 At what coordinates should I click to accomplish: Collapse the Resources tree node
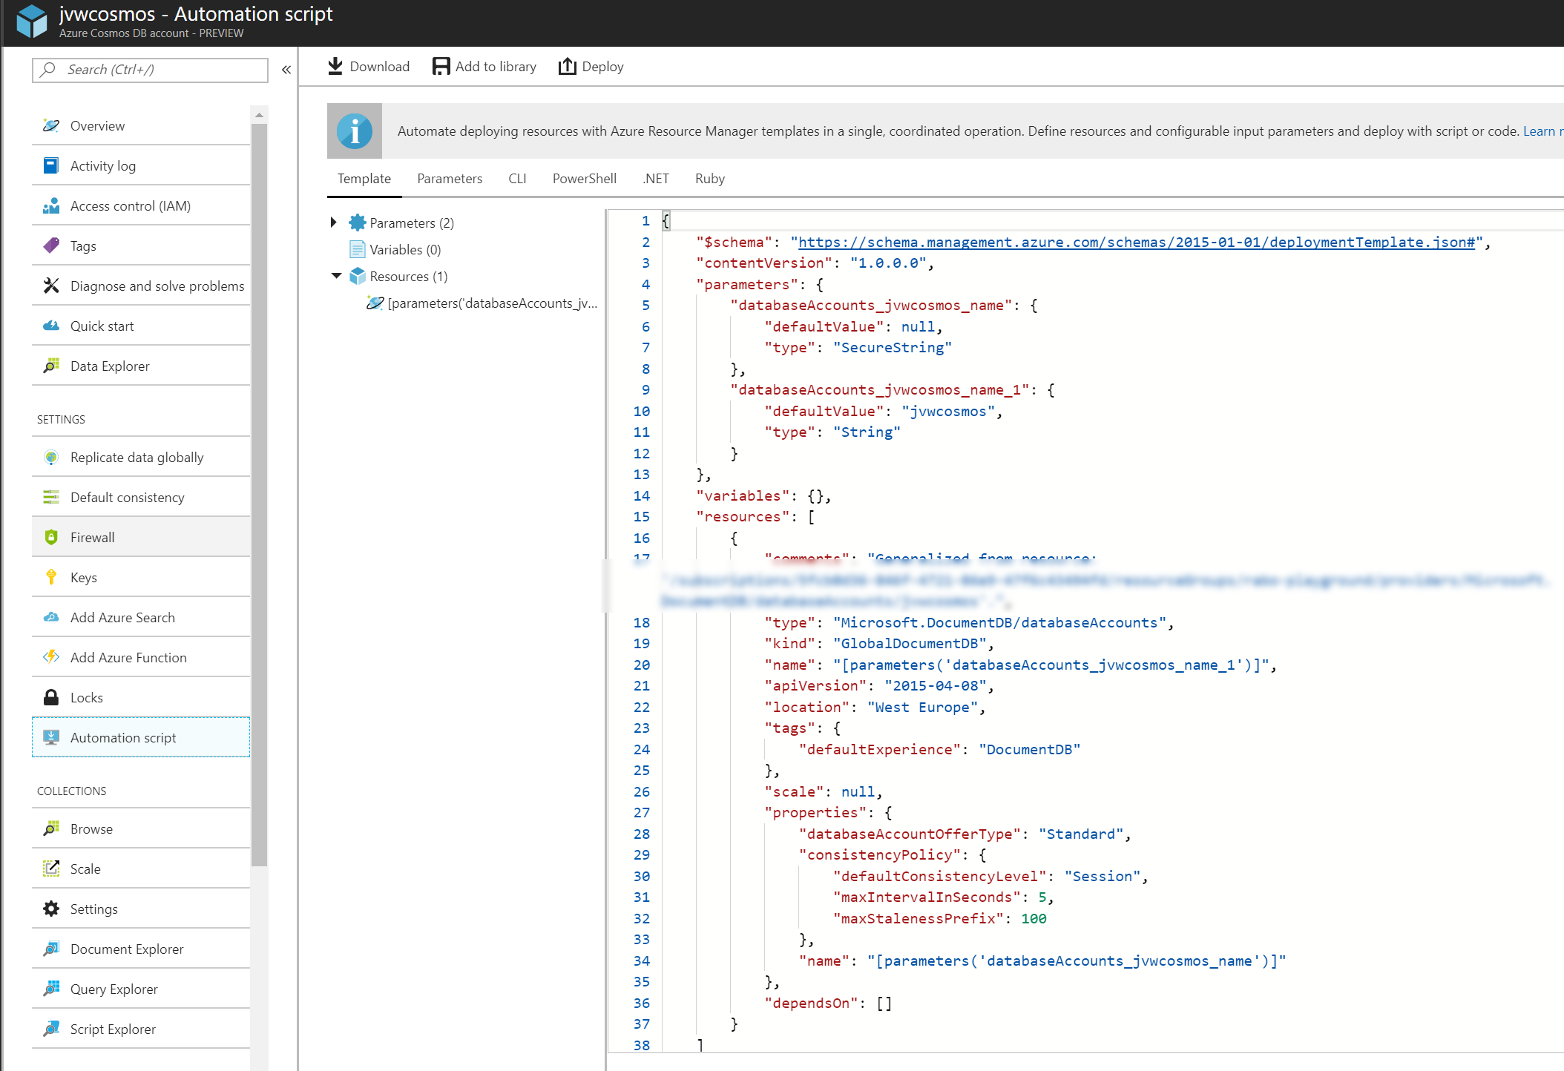pos(336,276)
